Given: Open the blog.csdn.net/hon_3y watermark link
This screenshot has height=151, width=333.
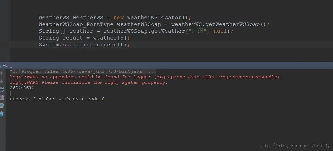Looking at the screenshot, I should click(x=294, y=146).
